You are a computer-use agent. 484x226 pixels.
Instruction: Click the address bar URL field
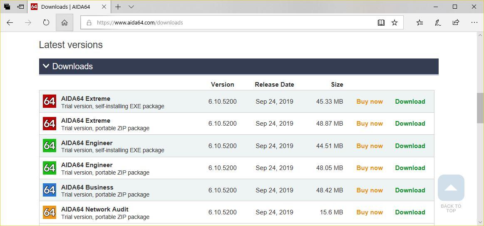228,22
